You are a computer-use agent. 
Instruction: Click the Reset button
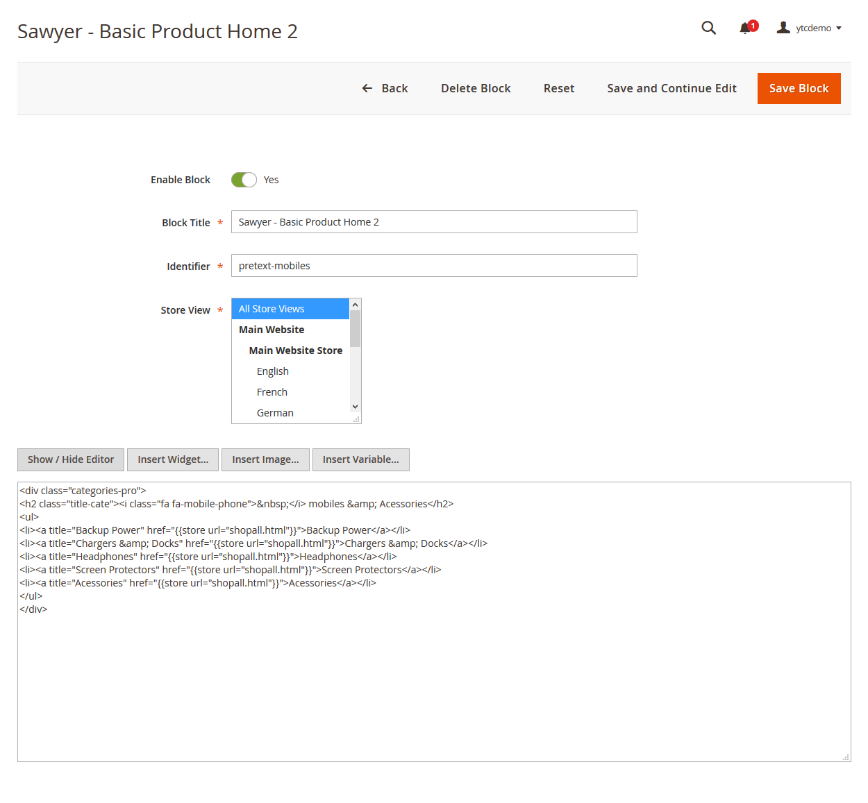click(x=559, y=88)
